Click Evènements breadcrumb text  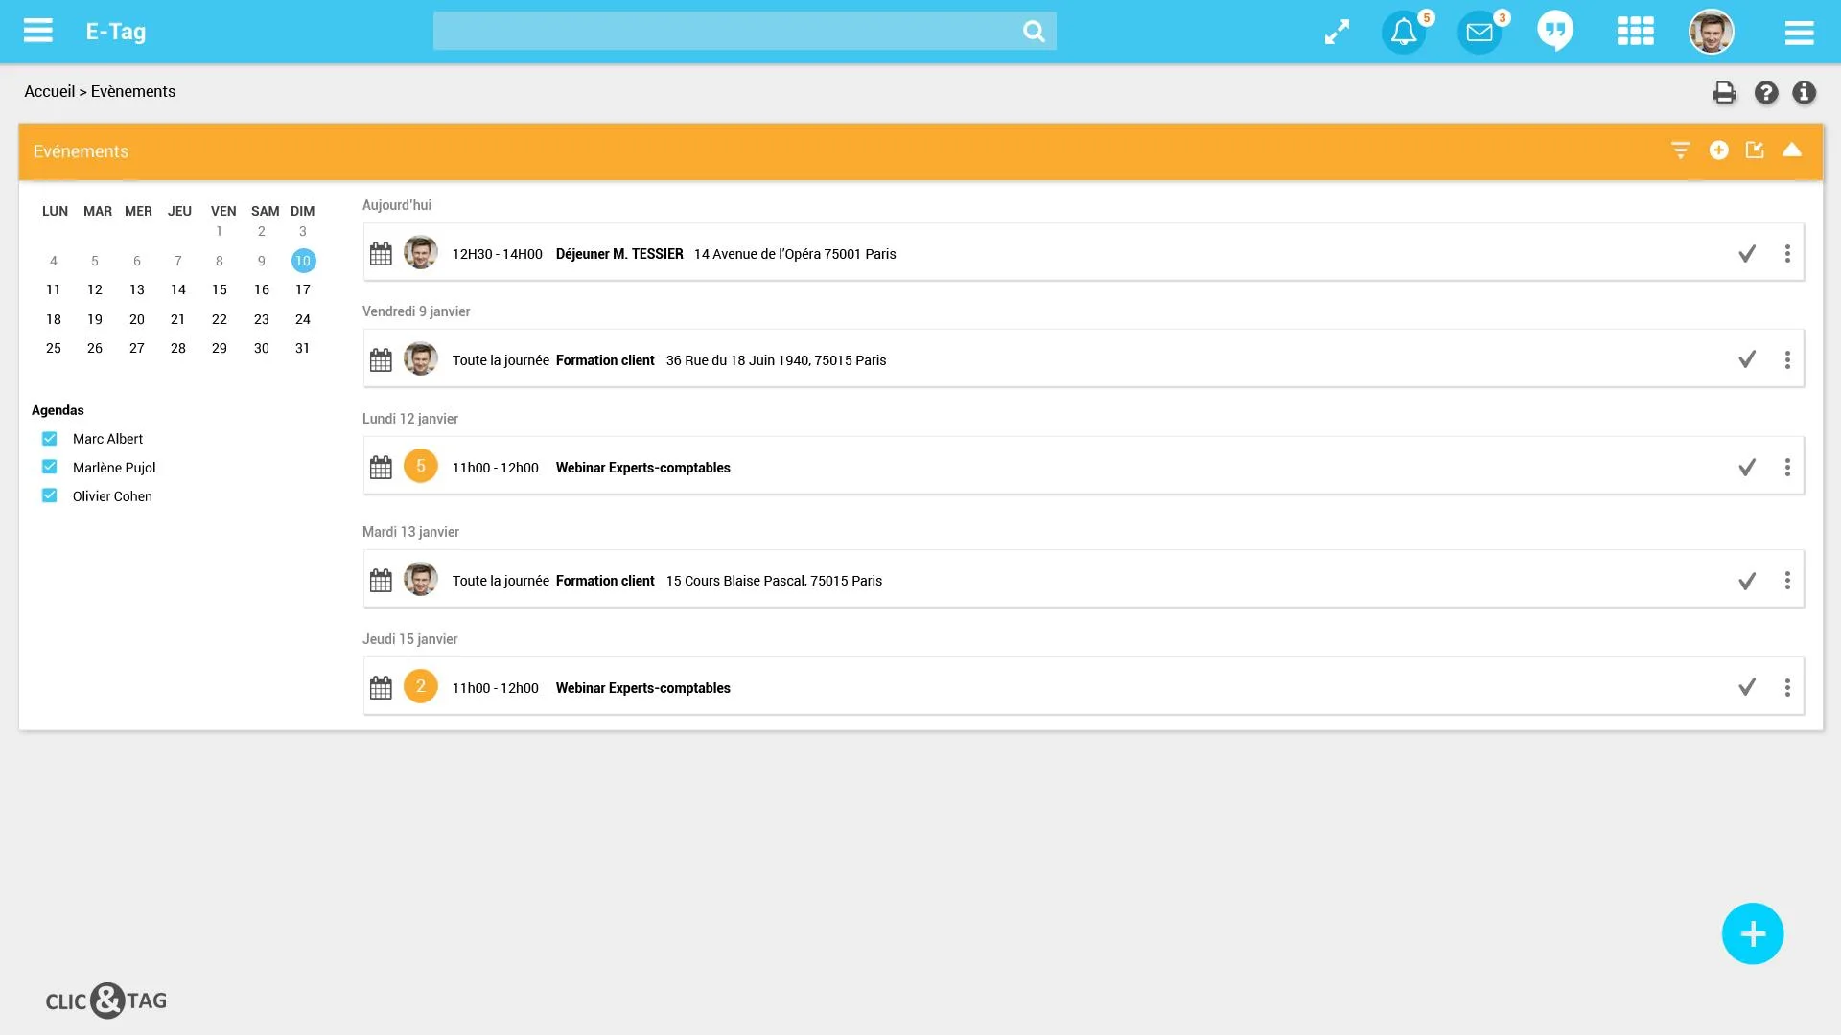point(133,91)
